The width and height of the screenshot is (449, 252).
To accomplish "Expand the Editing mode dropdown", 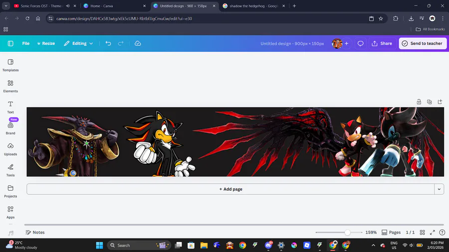I will (78, 43).
